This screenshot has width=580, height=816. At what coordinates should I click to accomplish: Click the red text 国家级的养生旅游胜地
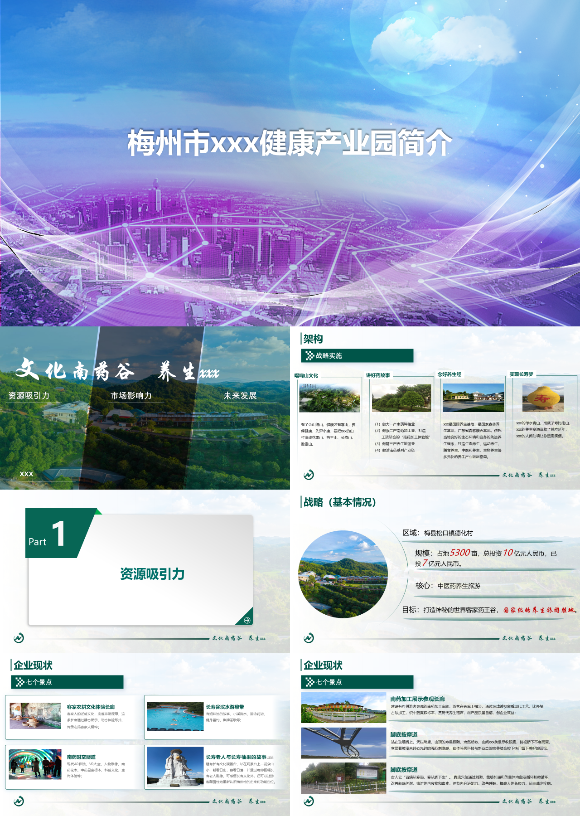click(x=539, y=610)
